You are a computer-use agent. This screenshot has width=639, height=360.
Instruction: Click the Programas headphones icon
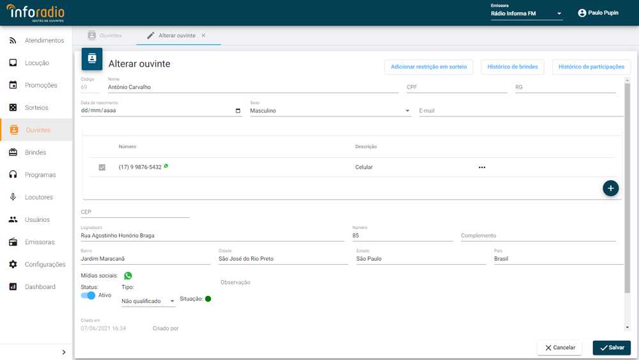point(13,175)
